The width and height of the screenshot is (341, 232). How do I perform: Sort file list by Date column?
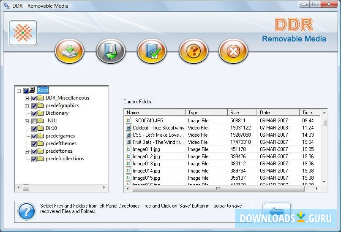[278, 113]
